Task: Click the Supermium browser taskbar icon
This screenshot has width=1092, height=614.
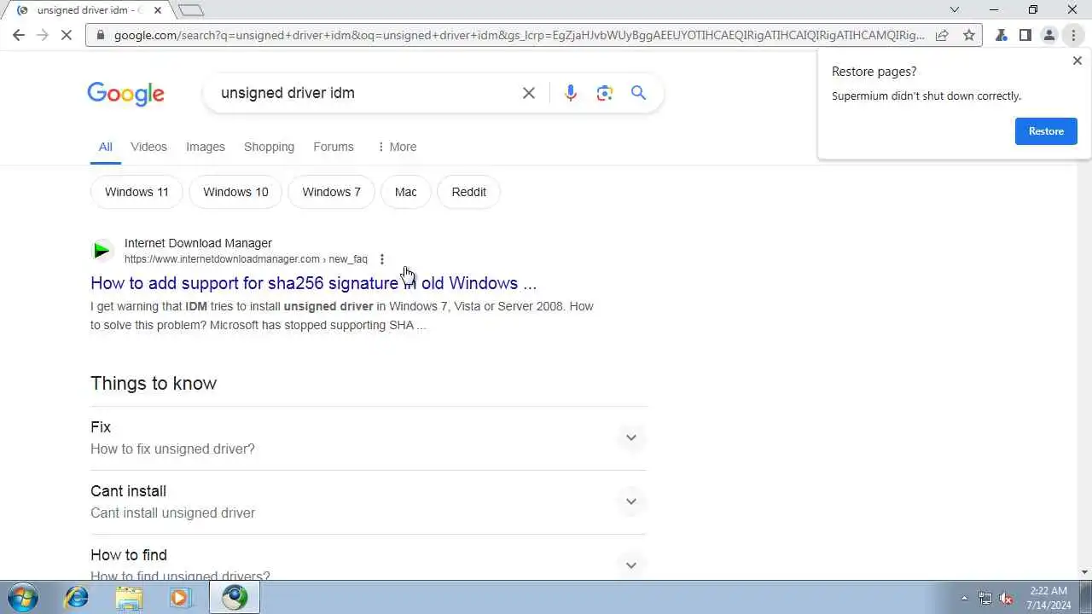Action: point(235,597)
